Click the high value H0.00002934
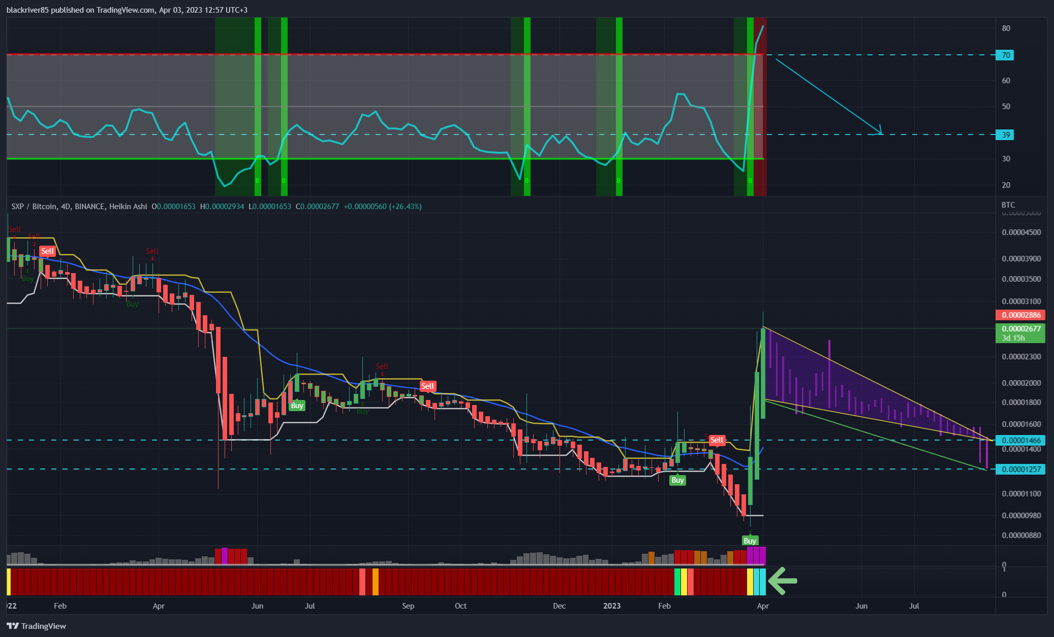The height and width of the screenshot is (637, 1054). pos(222,207)
